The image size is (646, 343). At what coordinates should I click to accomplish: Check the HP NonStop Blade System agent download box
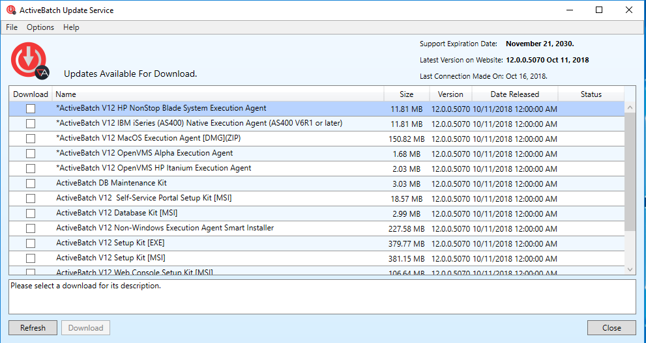tap(31, 109)
